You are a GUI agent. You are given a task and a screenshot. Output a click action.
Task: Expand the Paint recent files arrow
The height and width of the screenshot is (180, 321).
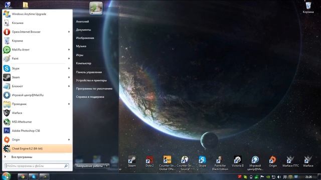[x=69, y=58]
